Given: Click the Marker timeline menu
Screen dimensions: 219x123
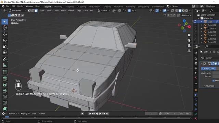Looking at the screenshot, I should [42, 114].
